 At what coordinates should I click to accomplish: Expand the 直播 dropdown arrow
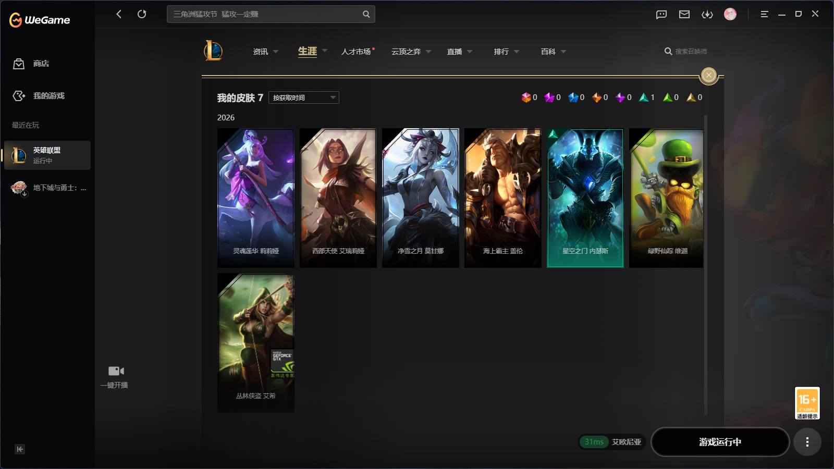(x=470, y=52)
